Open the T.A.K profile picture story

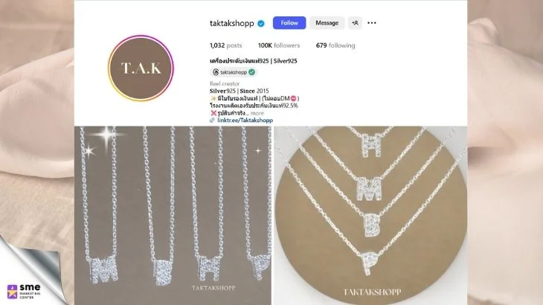pyautogui.click(x=141, y=68)
